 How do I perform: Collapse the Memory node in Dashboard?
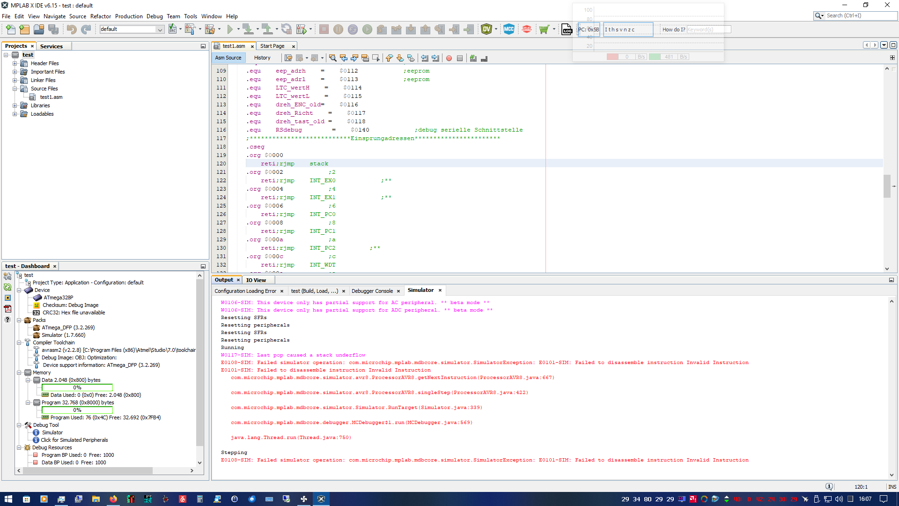coord(19,372)
